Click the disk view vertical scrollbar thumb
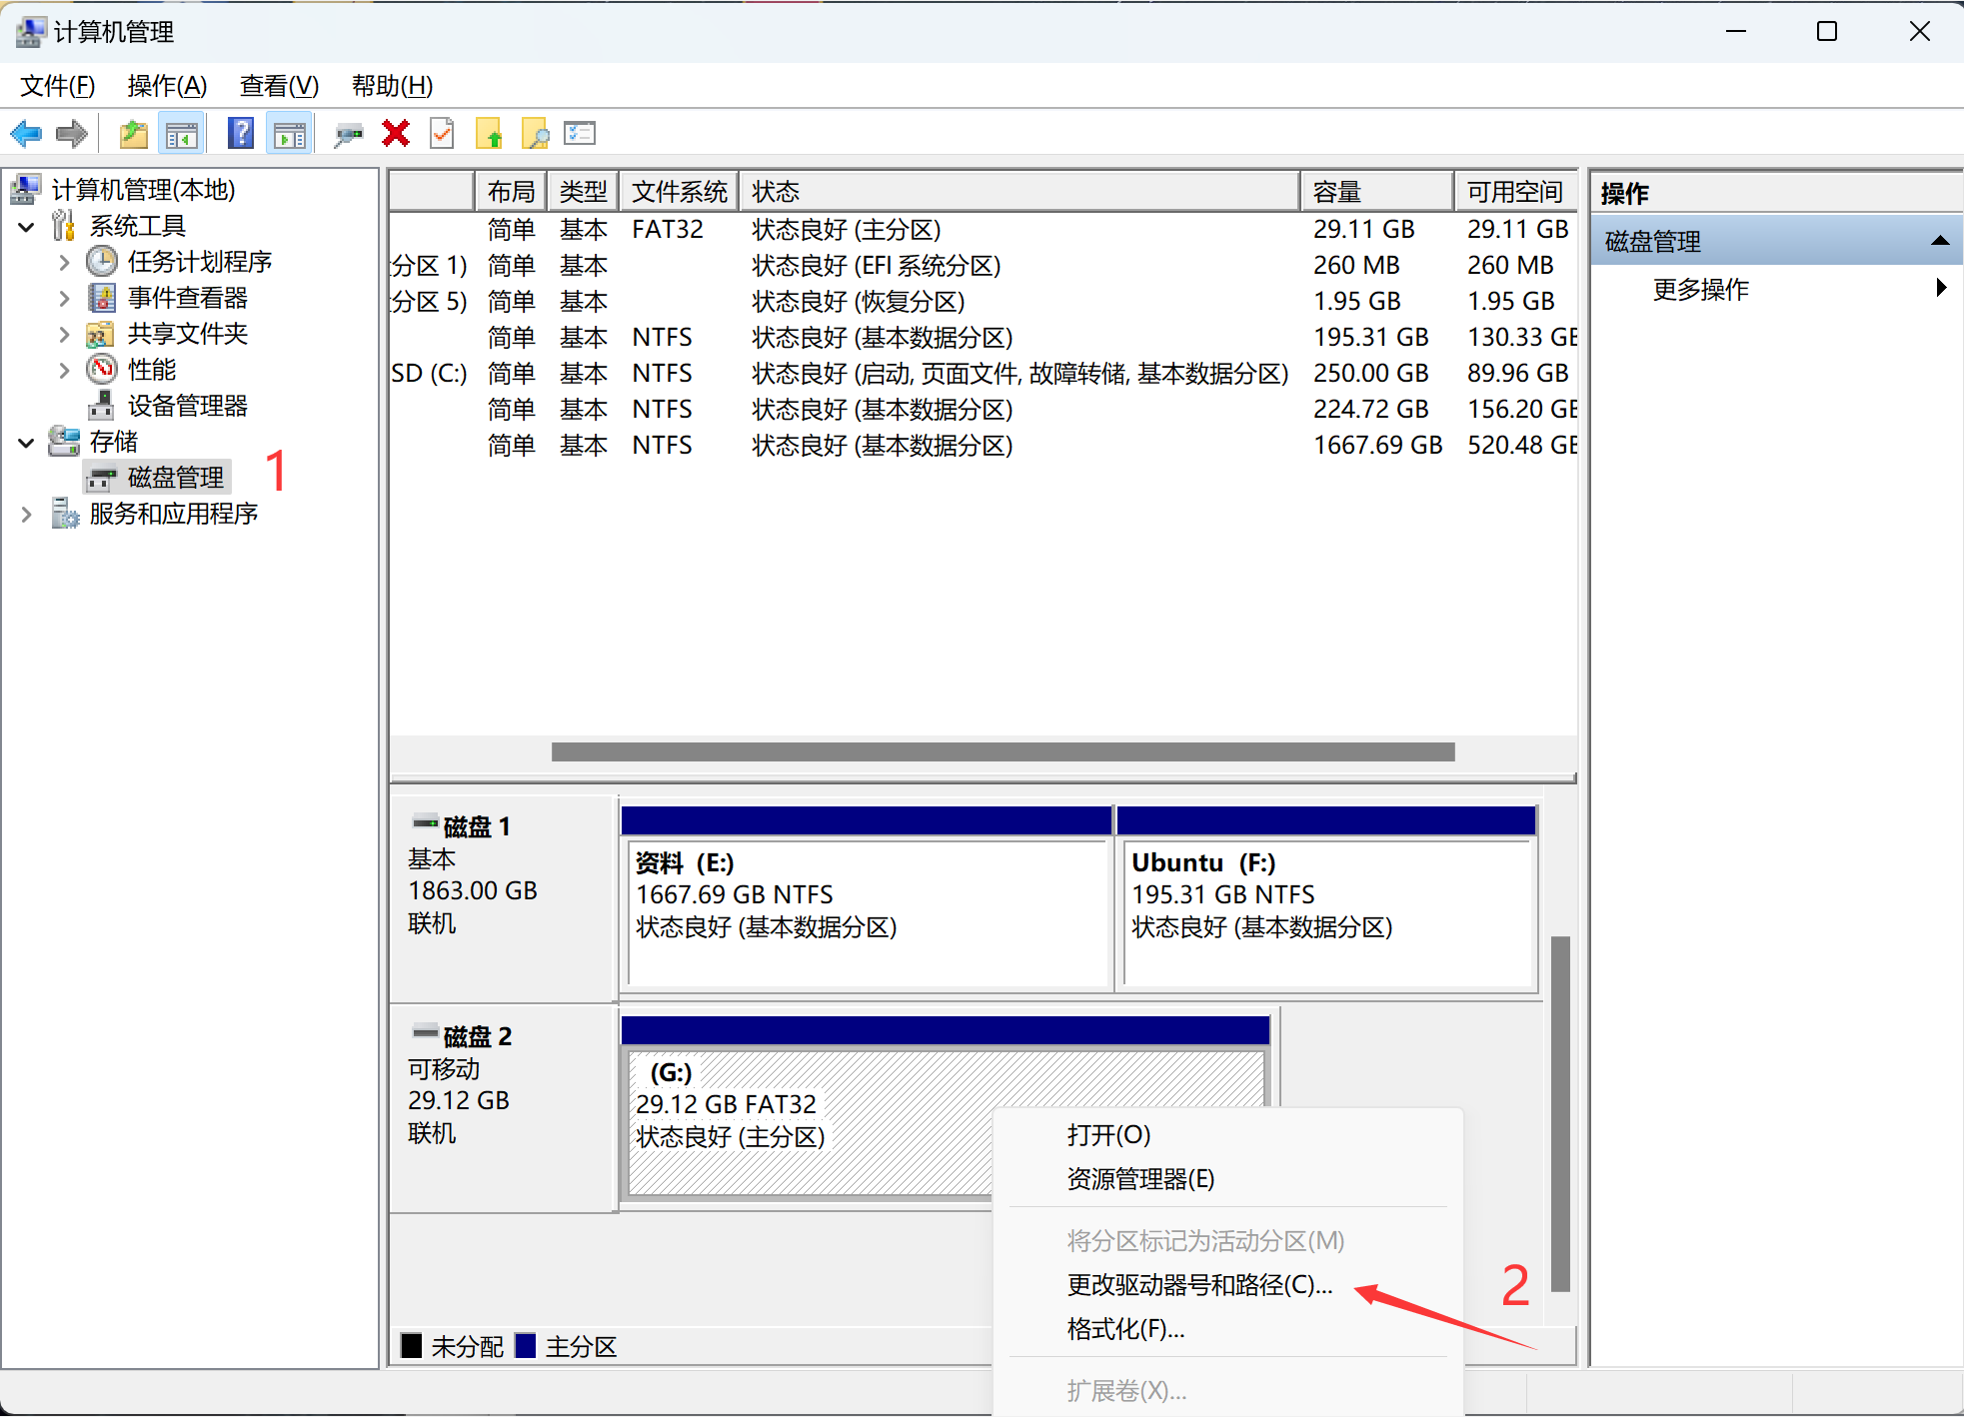 click(1560, 1114)
